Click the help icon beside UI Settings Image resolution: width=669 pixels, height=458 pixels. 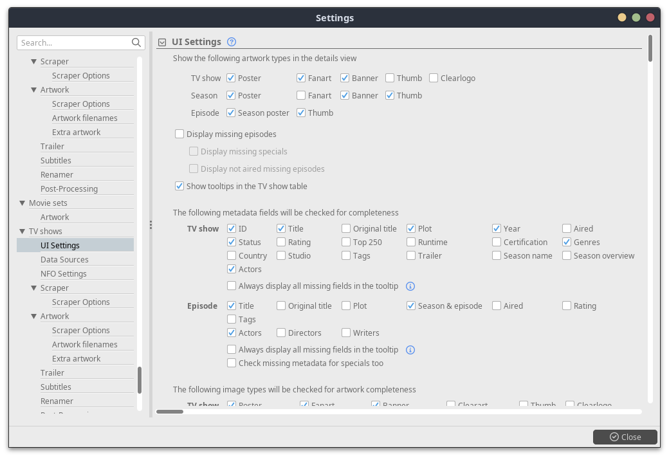232,42
